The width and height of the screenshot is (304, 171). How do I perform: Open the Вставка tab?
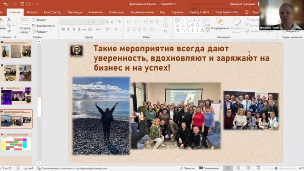32,12
